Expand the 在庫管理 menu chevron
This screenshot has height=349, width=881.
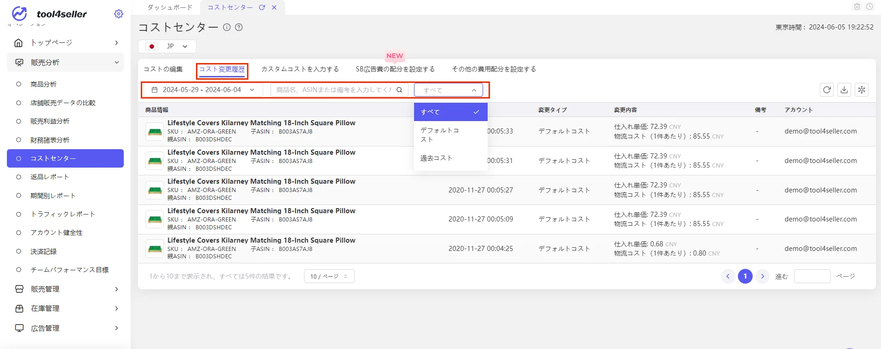[116, 308]
